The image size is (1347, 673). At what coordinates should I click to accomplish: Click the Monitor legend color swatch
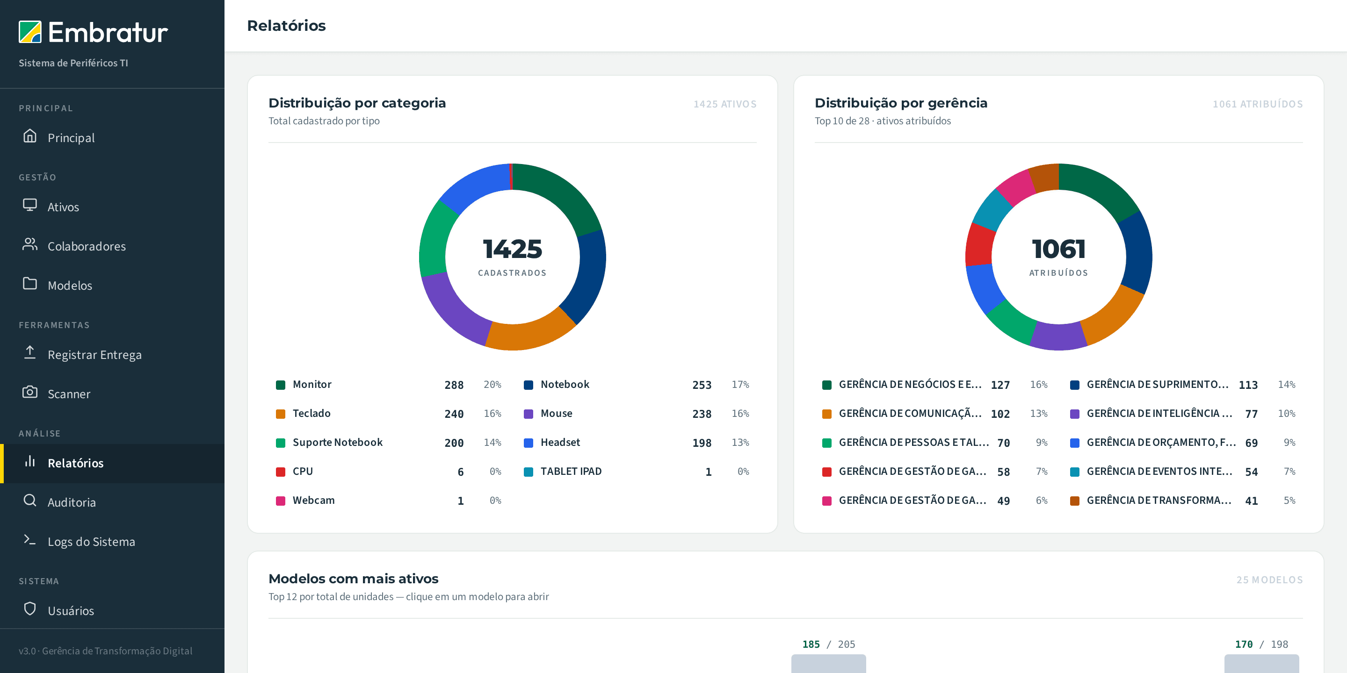(x=281, y=385)
